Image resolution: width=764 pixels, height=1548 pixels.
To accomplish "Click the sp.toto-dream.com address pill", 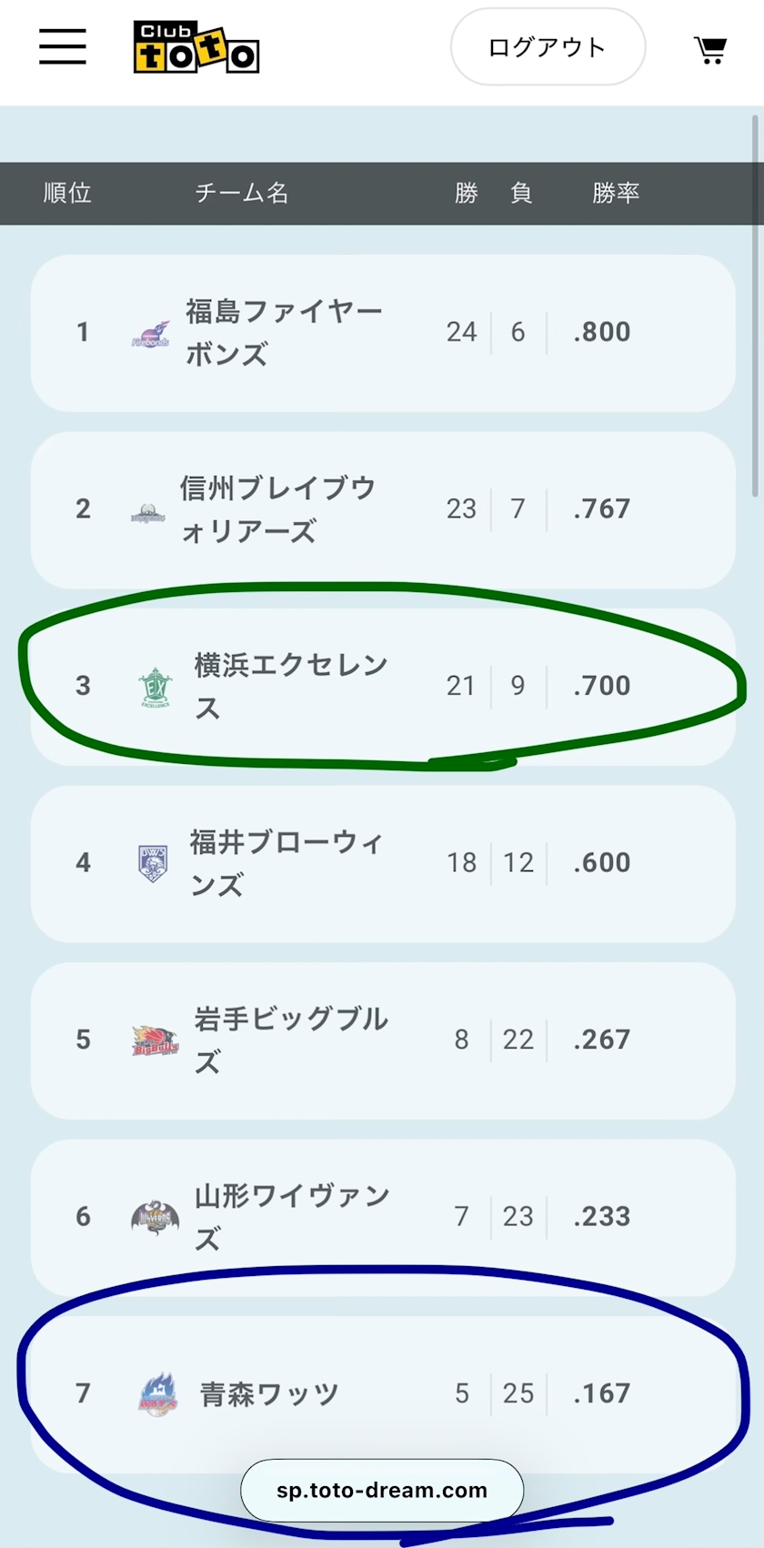I will tap(382, 1490).
